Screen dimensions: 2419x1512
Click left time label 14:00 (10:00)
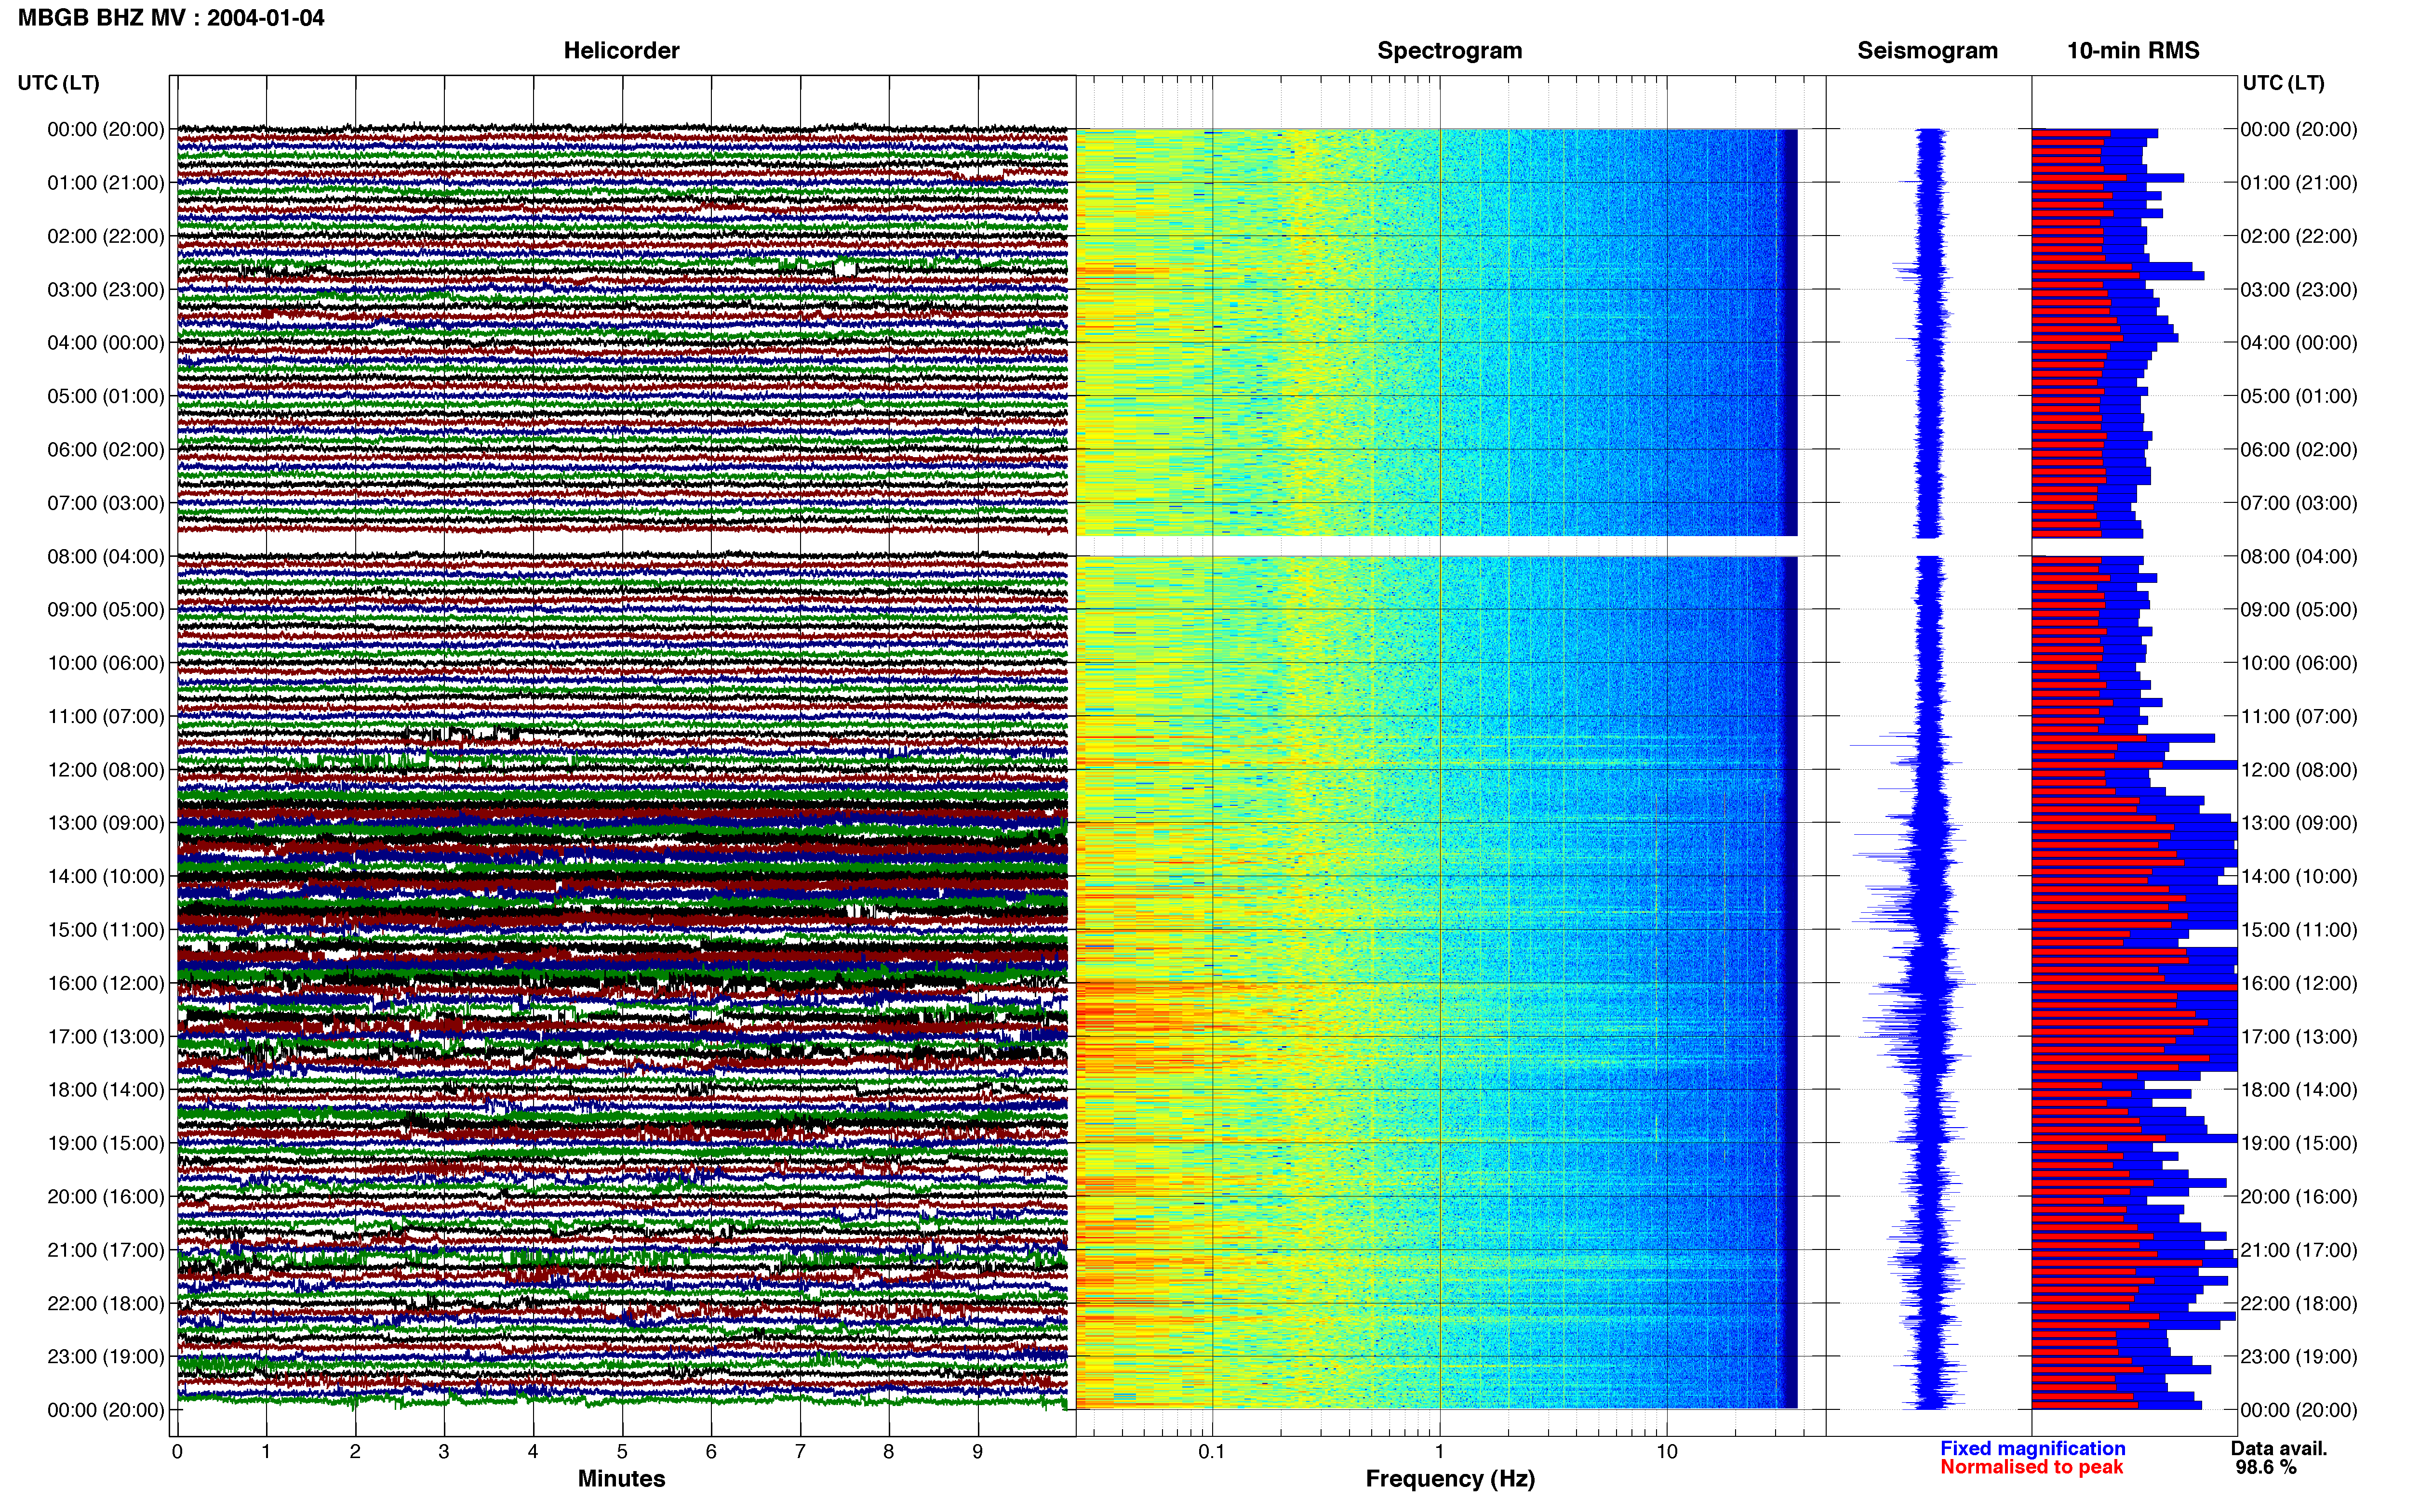click(x=106, y=877)
